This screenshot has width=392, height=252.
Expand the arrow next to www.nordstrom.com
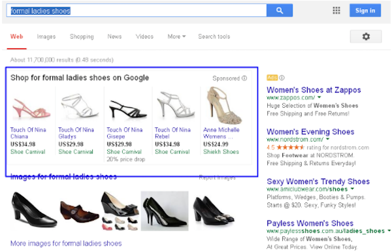pos(328,139)
